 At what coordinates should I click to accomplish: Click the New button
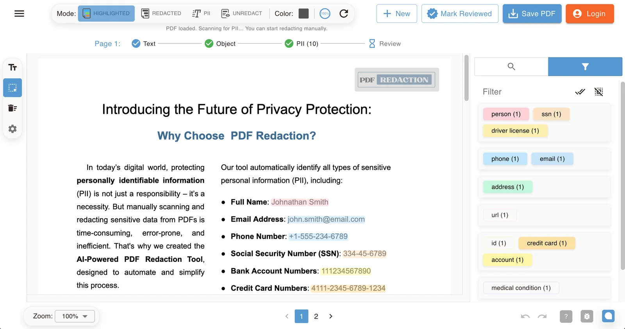click(x=397, y=14)
